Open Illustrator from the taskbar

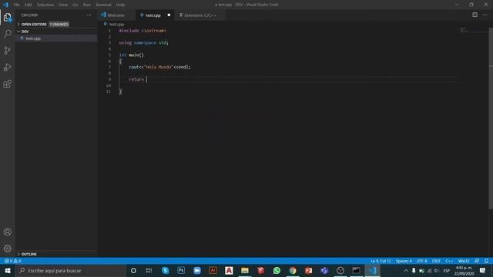(213, 270)
